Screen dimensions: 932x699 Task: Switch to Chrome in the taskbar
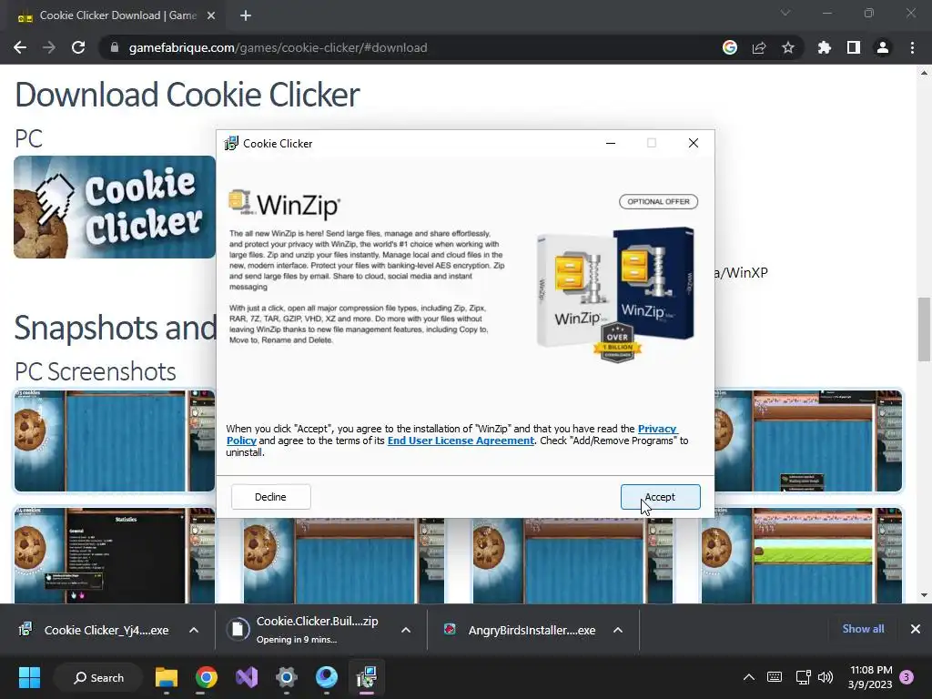pyautogui.click(x=207, y=677)
